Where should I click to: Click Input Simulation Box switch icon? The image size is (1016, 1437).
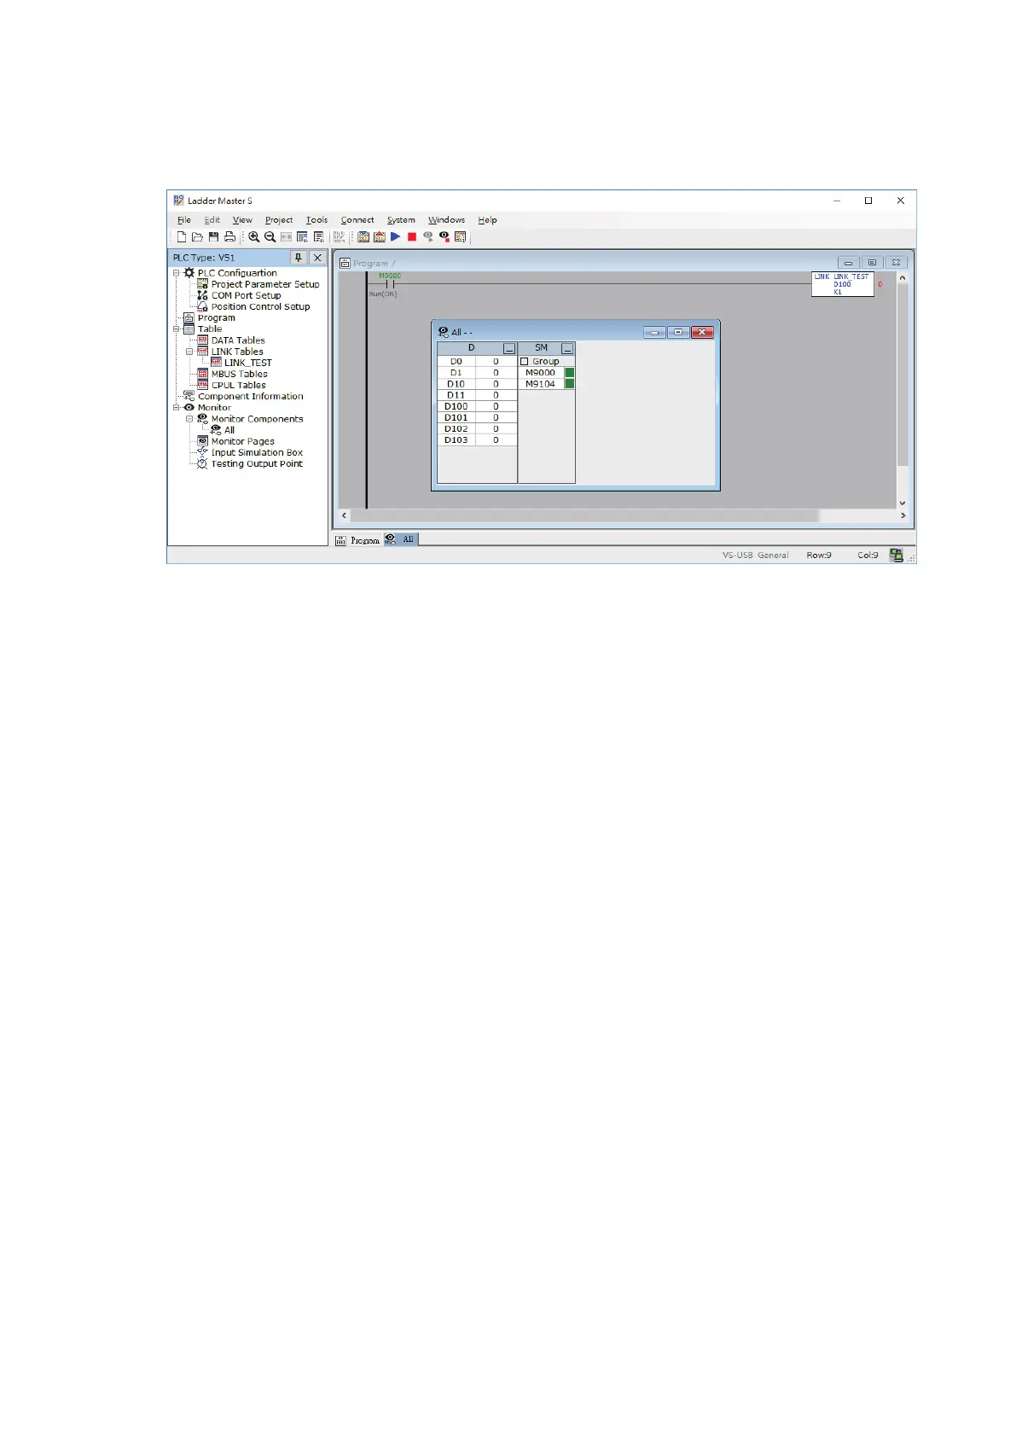point(202,452)
